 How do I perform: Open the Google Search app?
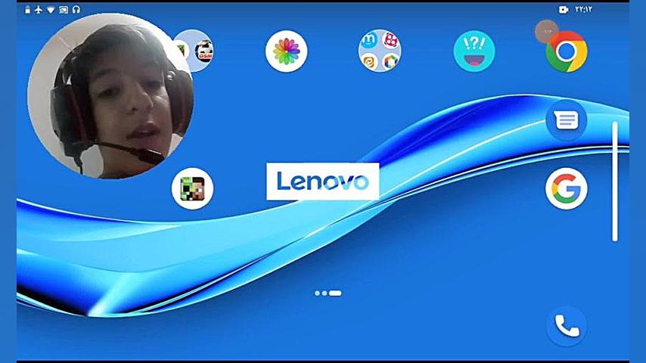pos(567,189)
